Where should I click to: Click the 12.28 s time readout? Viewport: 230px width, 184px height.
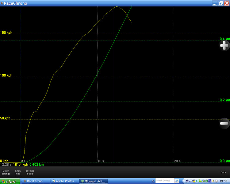(x=6, y=164)
